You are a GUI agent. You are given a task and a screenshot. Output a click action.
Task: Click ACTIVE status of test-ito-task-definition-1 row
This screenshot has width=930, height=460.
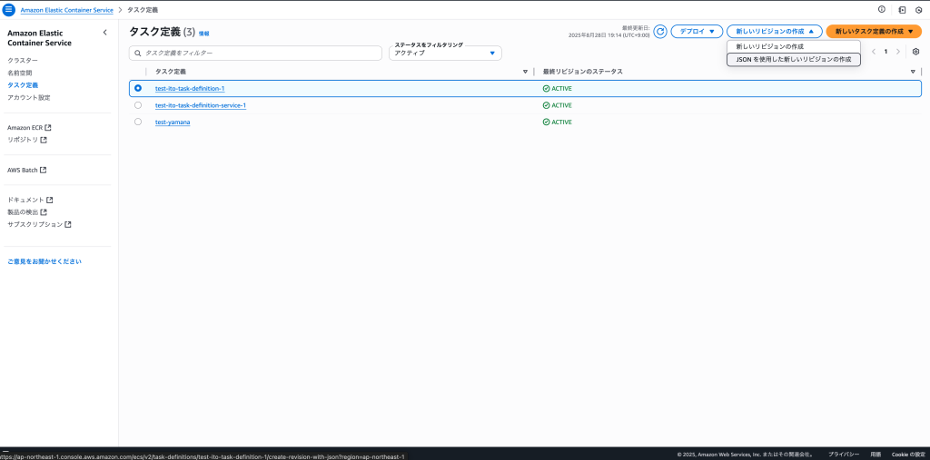[557, 88]
